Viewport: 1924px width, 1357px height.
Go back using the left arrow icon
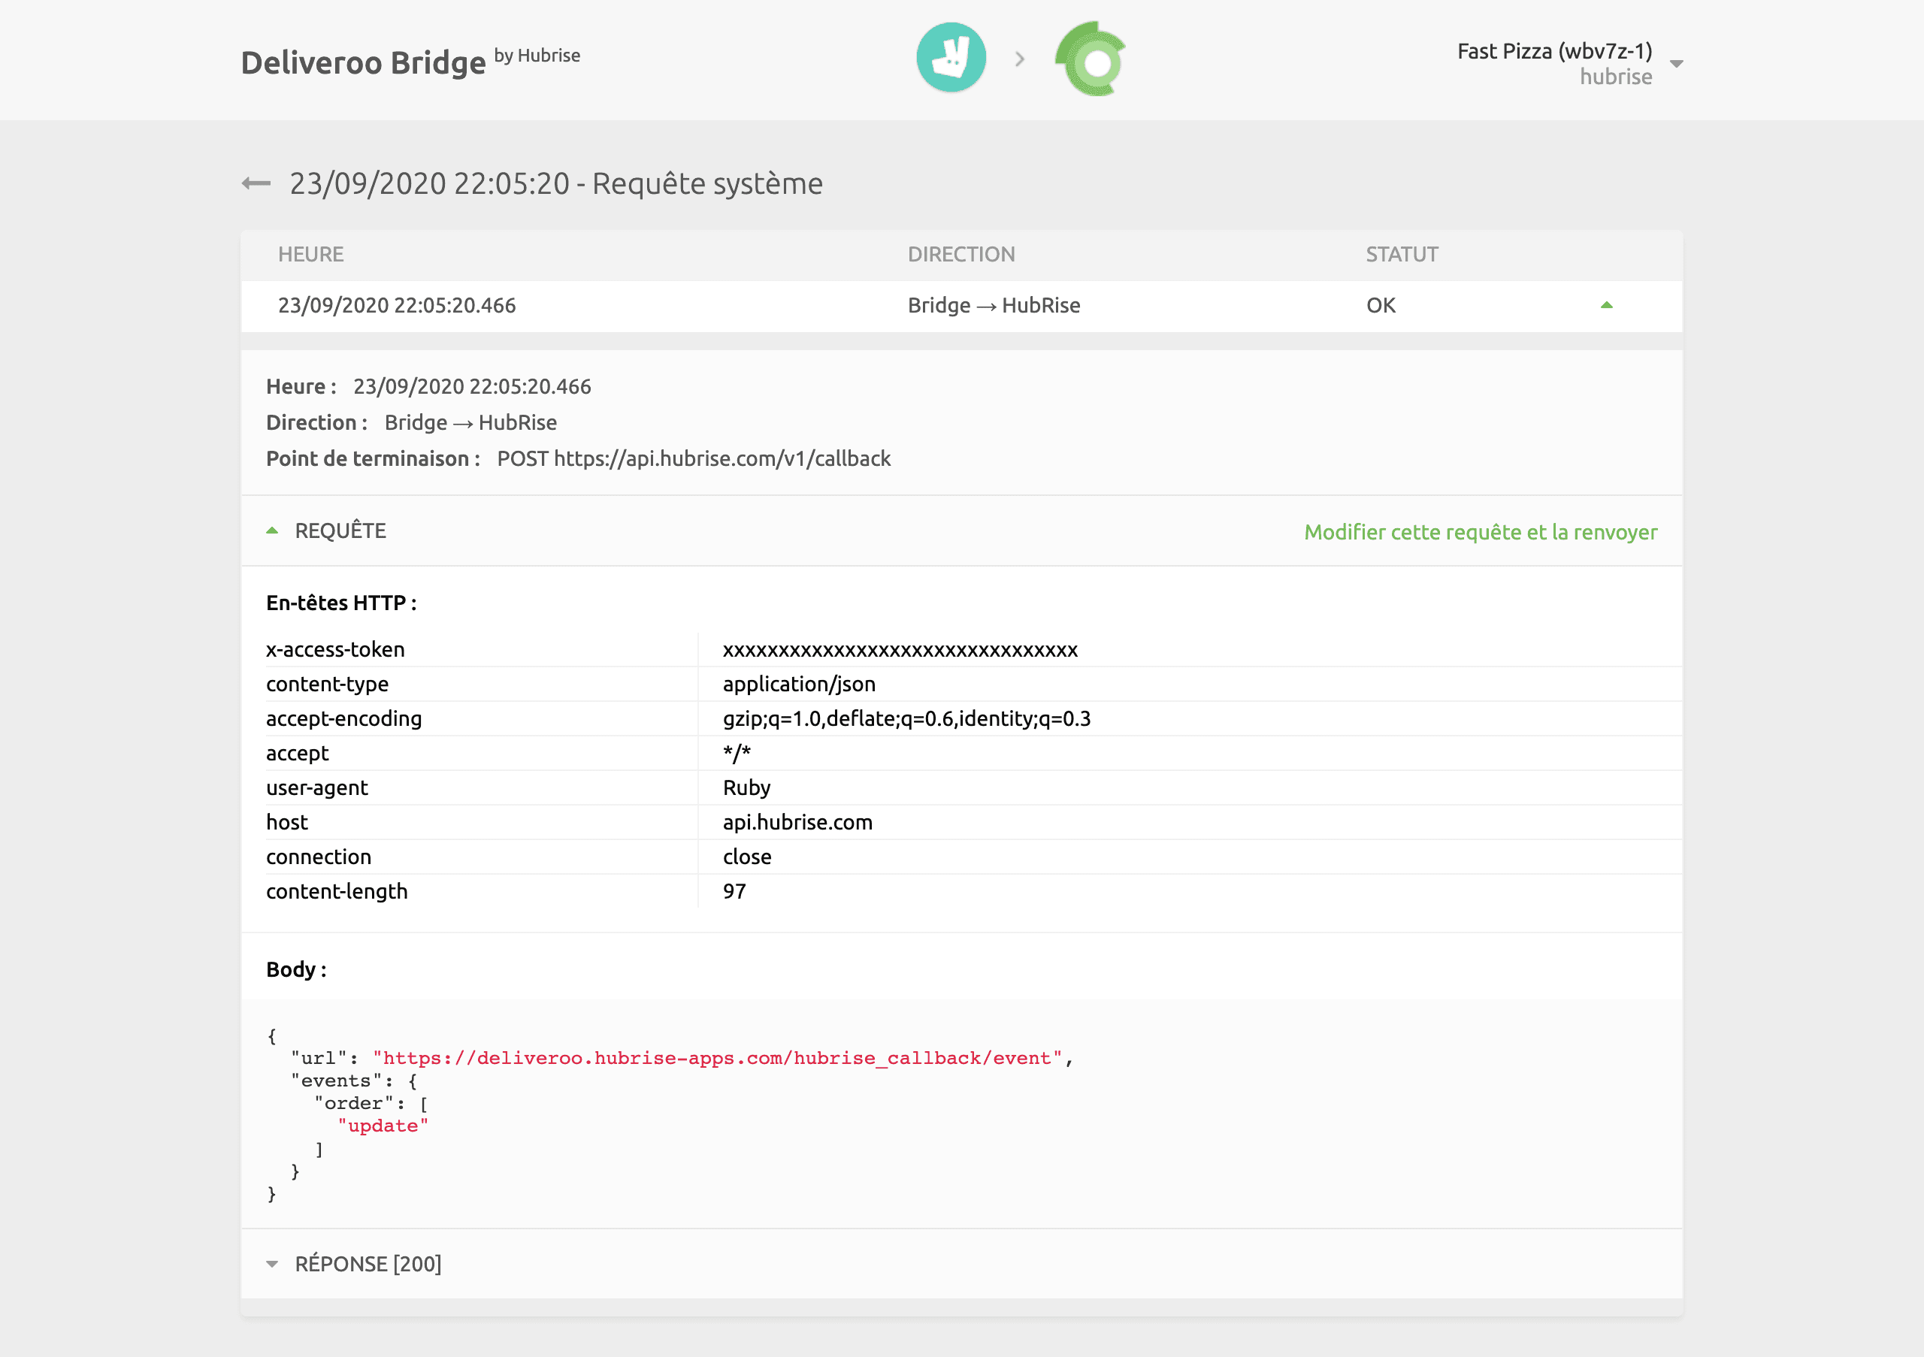pos(256,183)
